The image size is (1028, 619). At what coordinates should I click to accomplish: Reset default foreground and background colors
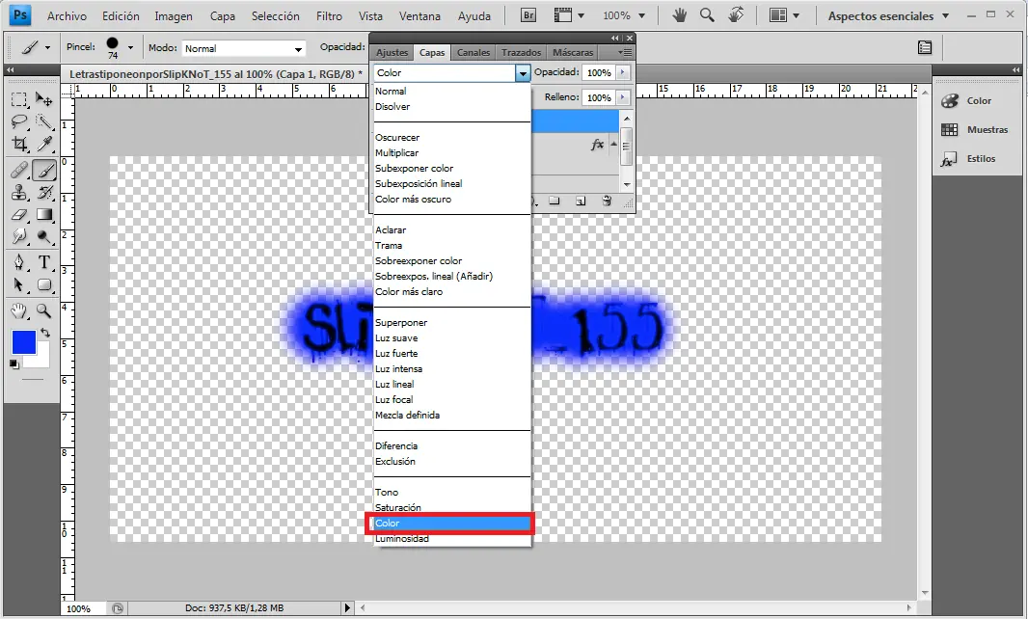(14, 363)
